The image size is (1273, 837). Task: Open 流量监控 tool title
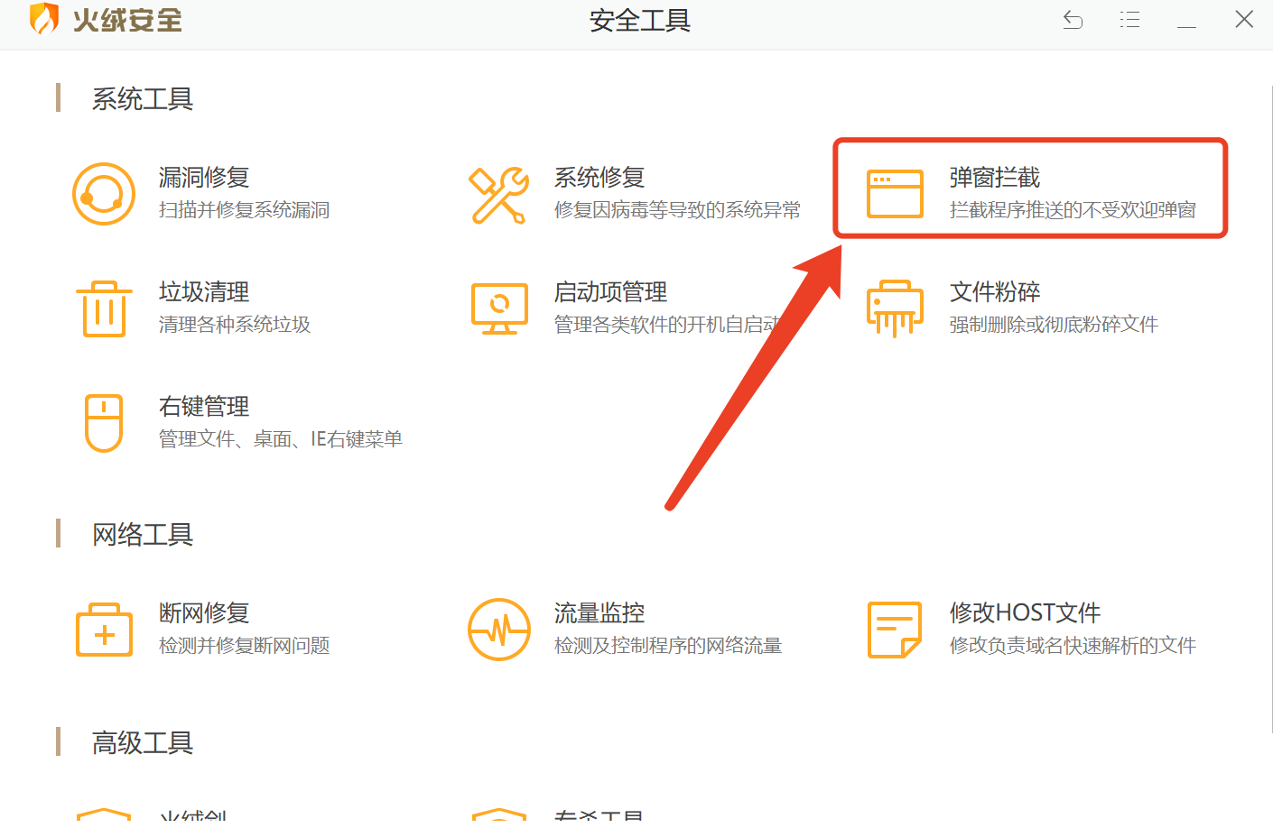[599, 613]
